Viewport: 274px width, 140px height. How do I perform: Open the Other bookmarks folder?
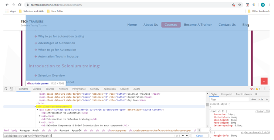click(259, 11)
